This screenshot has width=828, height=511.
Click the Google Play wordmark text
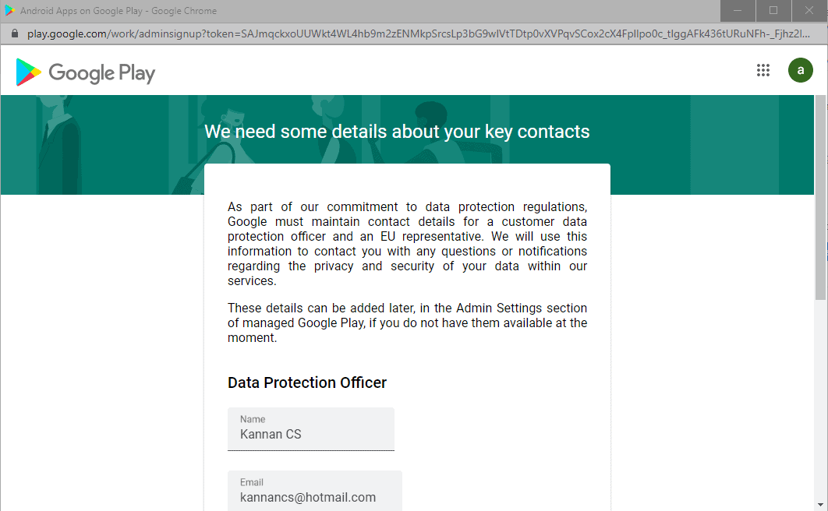click(x=102, y=73)
